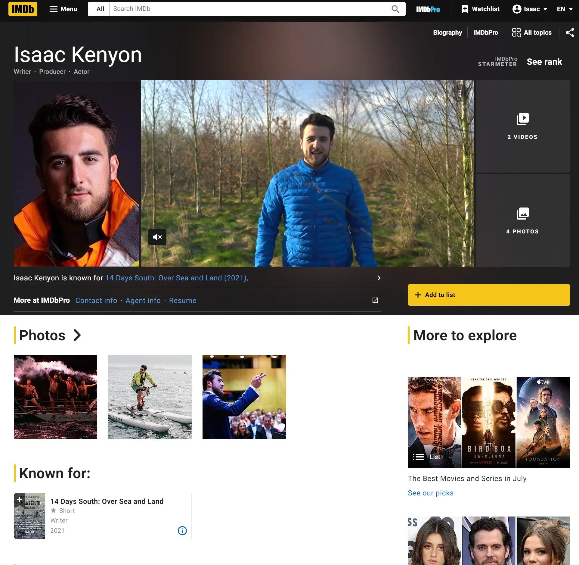Image resolution: width=579 pixels, height=565 pixels.
Task: Unmute the video trailer
Action: [157, 237]
